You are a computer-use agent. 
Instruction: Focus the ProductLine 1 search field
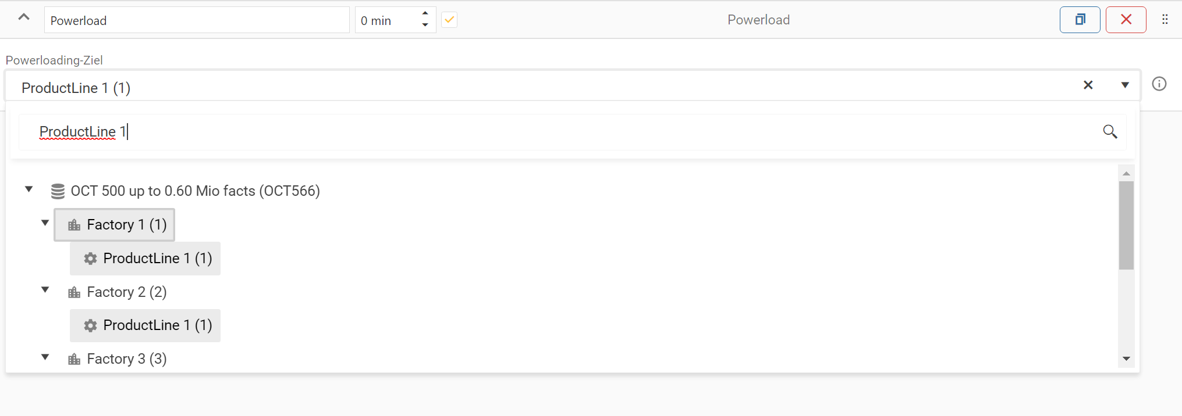[559, 132]
